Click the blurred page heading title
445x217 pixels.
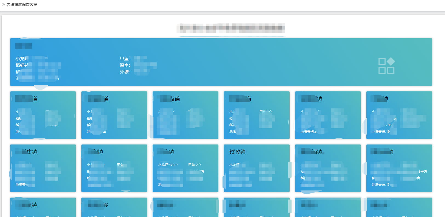pos(231,28)
